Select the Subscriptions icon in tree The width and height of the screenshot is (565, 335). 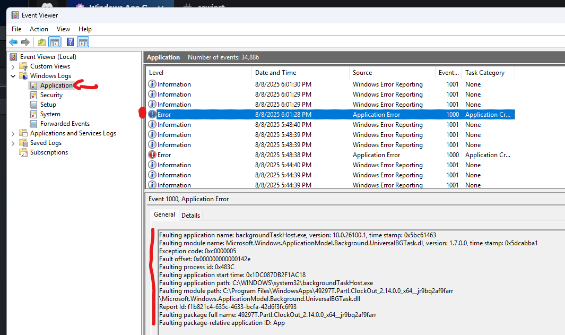(x=23, y=152)
